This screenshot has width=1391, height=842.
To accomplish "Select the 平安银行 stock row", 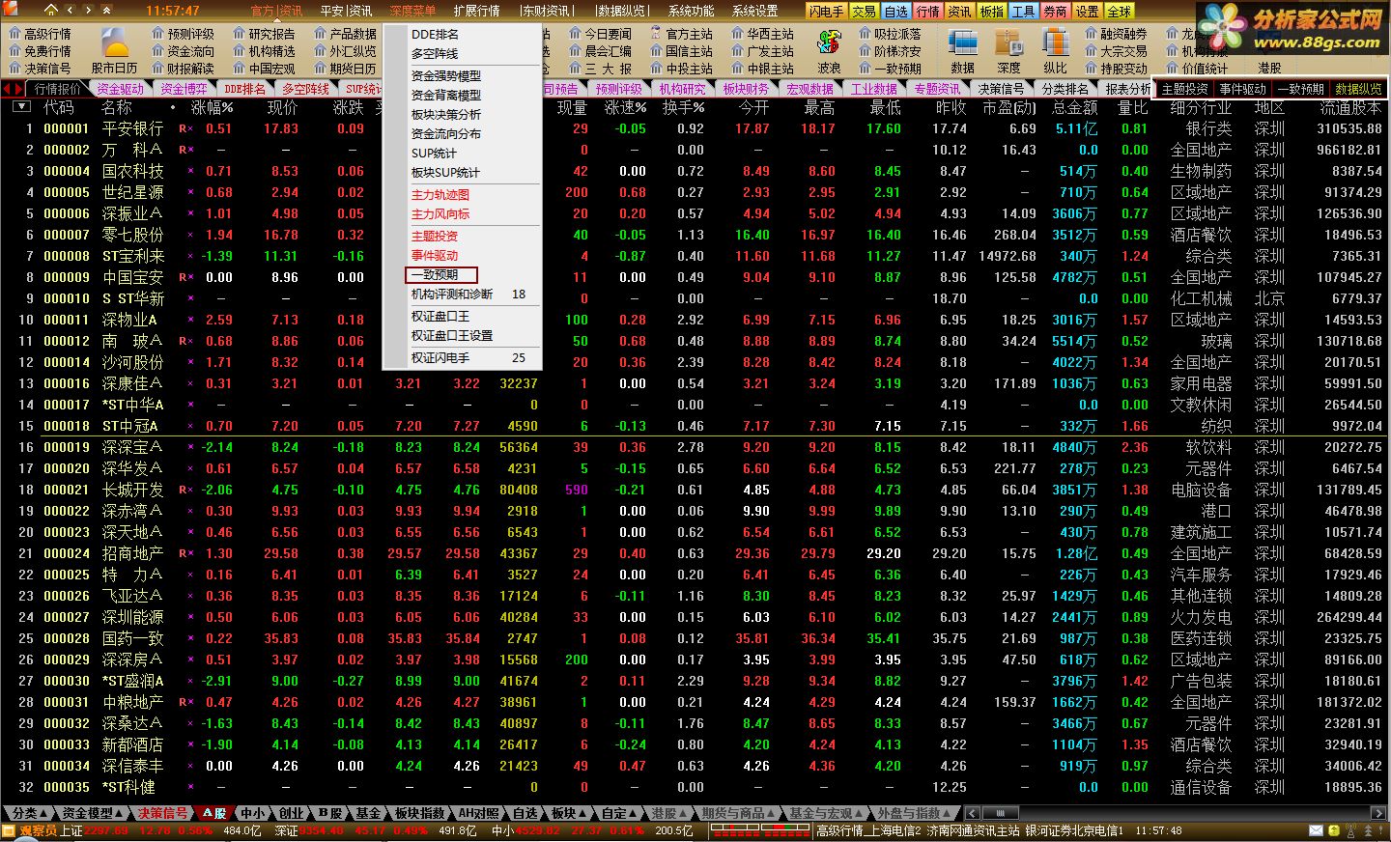I will 695,128.
